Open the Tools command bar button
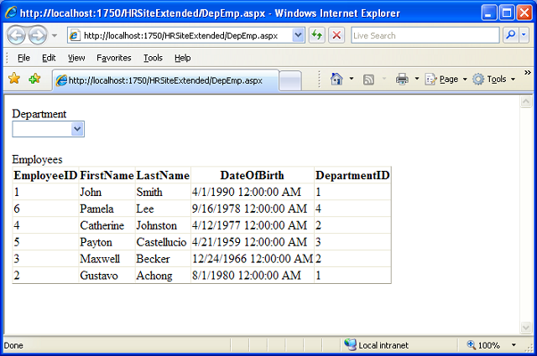The width and height of the screenshot is (537, 356). coord(493,80)
